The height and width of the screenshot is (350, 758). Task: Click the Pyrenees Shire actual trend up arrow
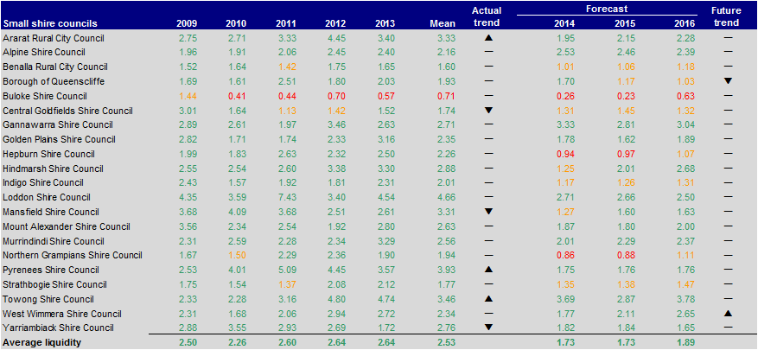pyautogui.click(x=488, y=270)
